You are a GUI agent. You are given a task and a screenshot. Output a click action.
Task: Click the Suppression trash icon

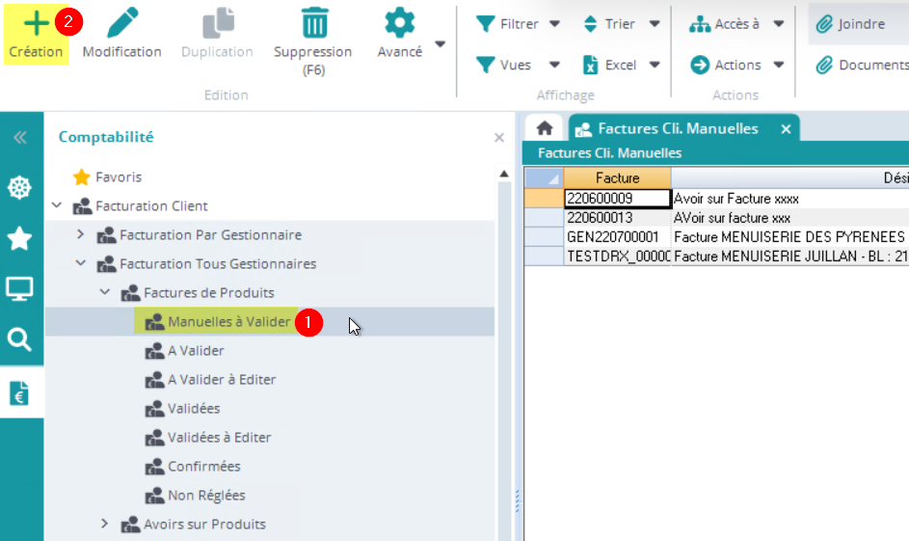pos(313,23)
